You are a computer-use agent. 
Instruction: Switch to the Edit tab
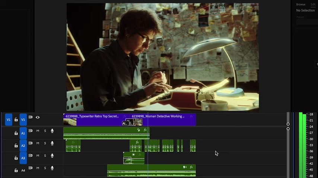pos(313,4)
